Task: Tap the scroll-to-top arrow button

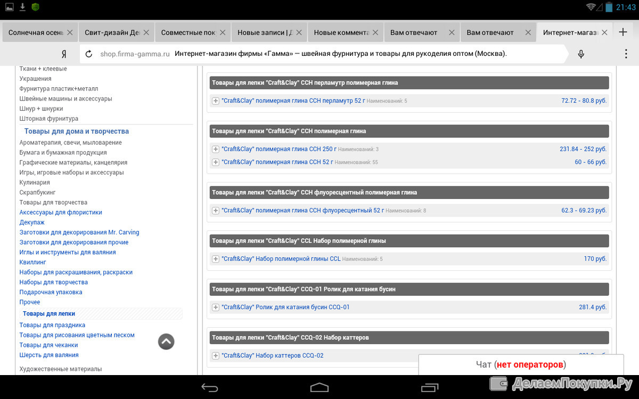Action: (x=166, y=342)
